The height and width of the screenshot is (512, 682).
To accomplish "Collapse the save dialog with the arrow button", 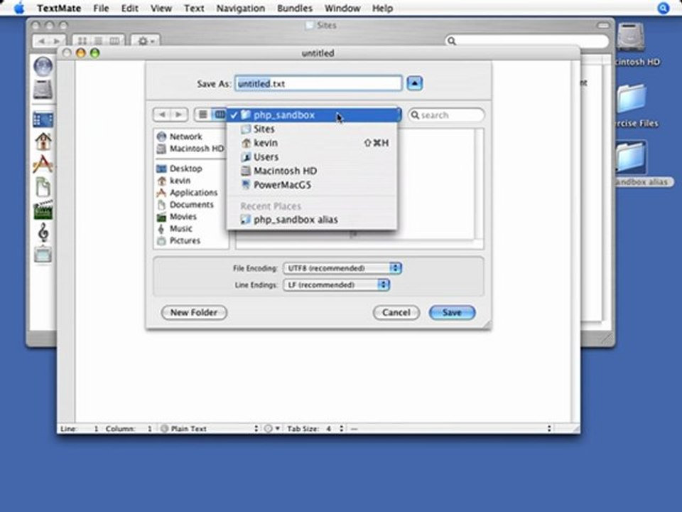I will point(414,83).
